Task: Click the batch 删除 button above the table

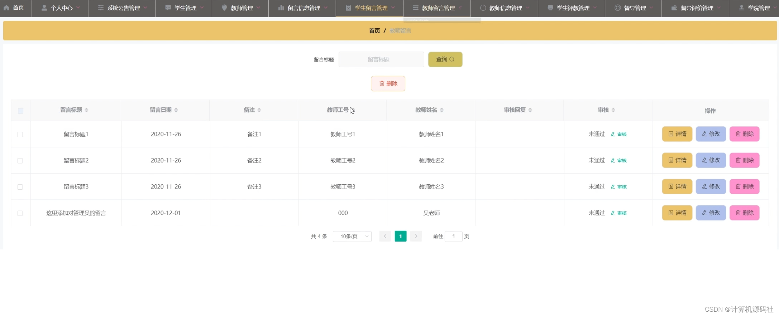Action: pyautogui.click(x=388, y=83)
